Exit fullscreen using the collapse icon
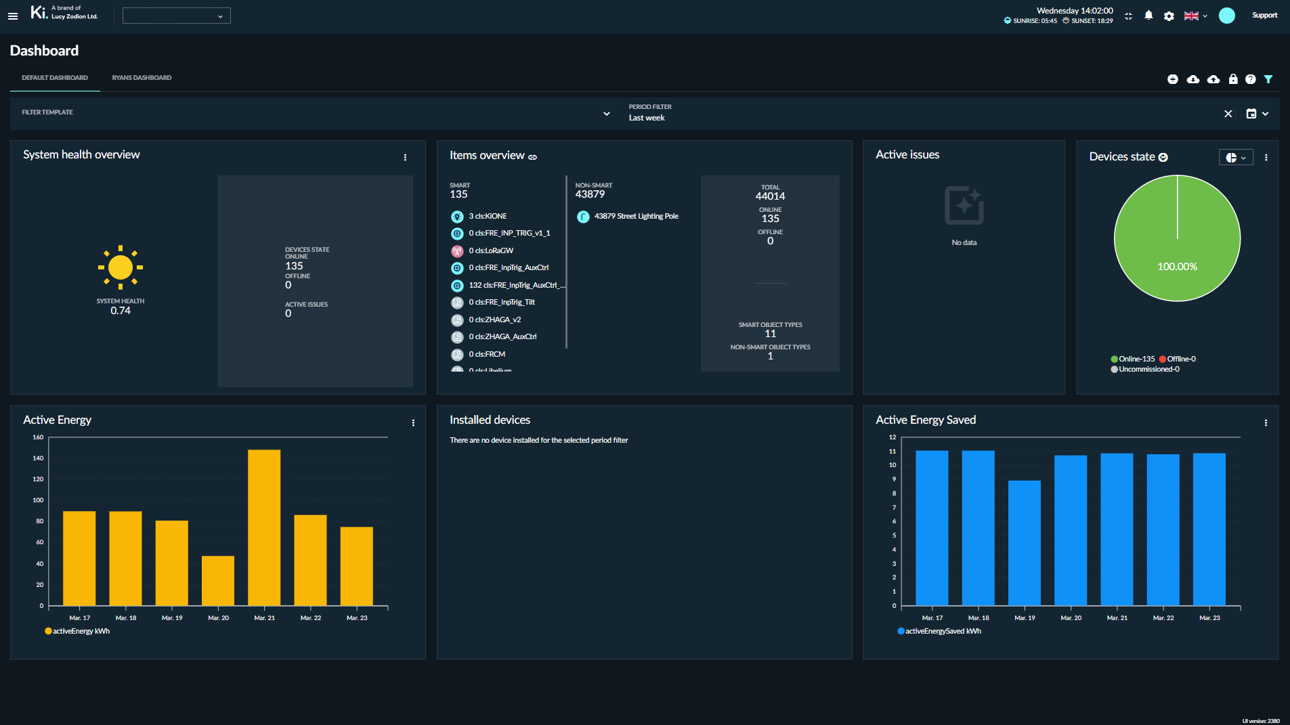1290x725 pixels. pyautogui.click(x=1128, y=16)
